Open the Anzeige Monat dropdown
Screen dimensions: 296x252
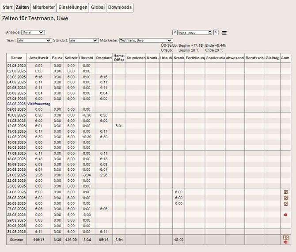pos(33,33)
